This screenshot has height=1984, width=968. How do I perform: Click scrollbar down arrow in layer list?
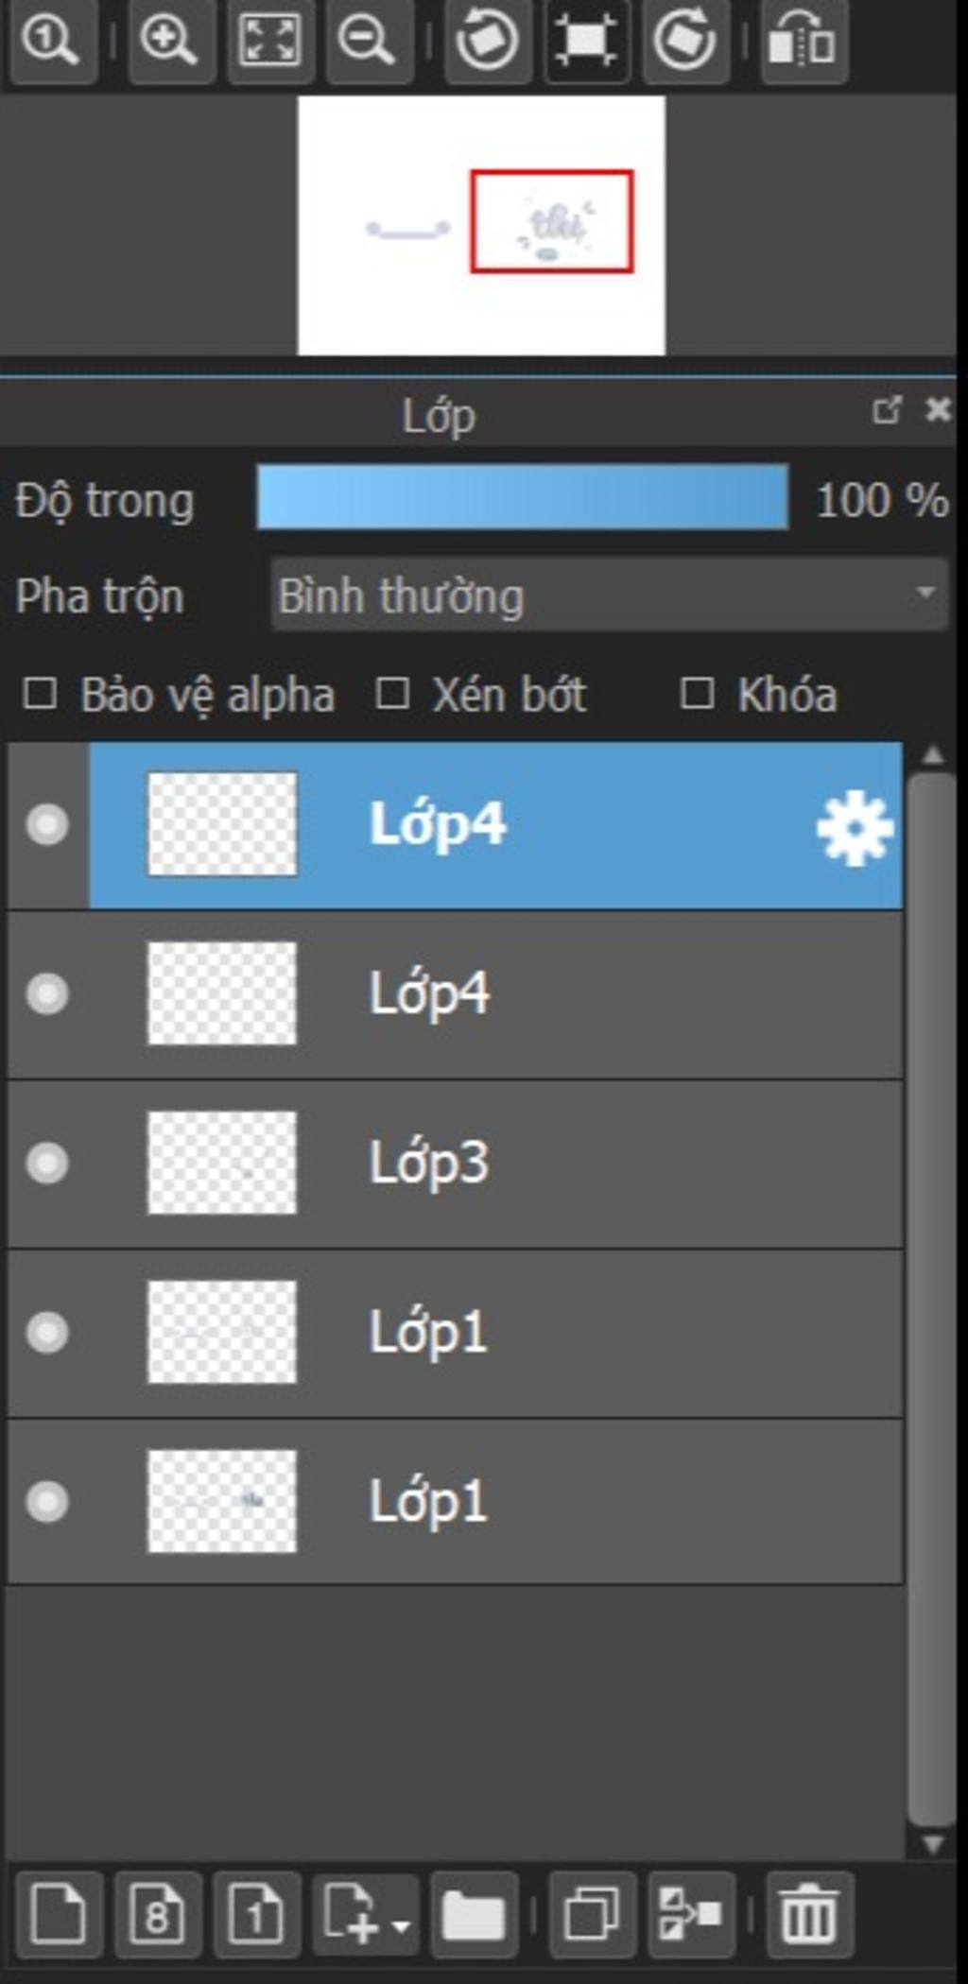932,1844
